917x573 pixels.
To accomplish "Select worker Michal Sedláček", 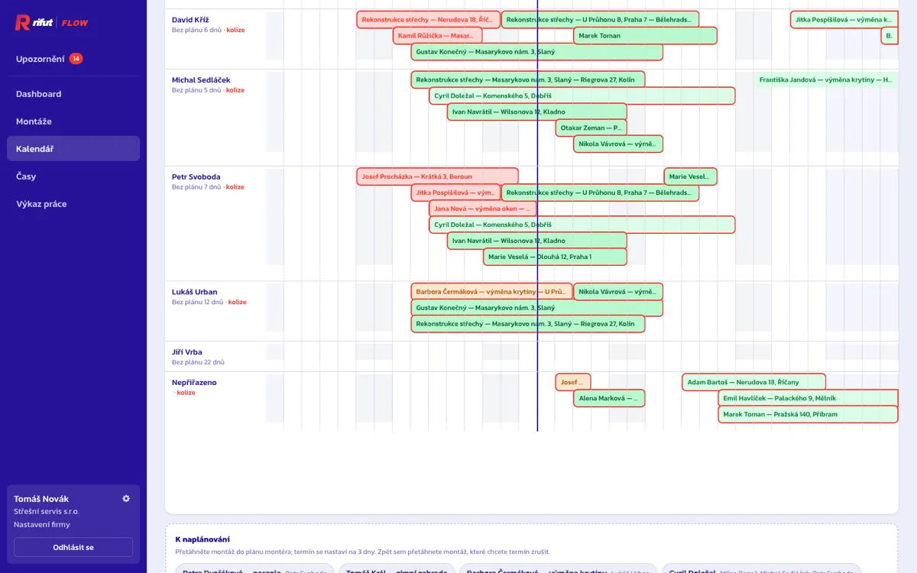I will [201, 80].
